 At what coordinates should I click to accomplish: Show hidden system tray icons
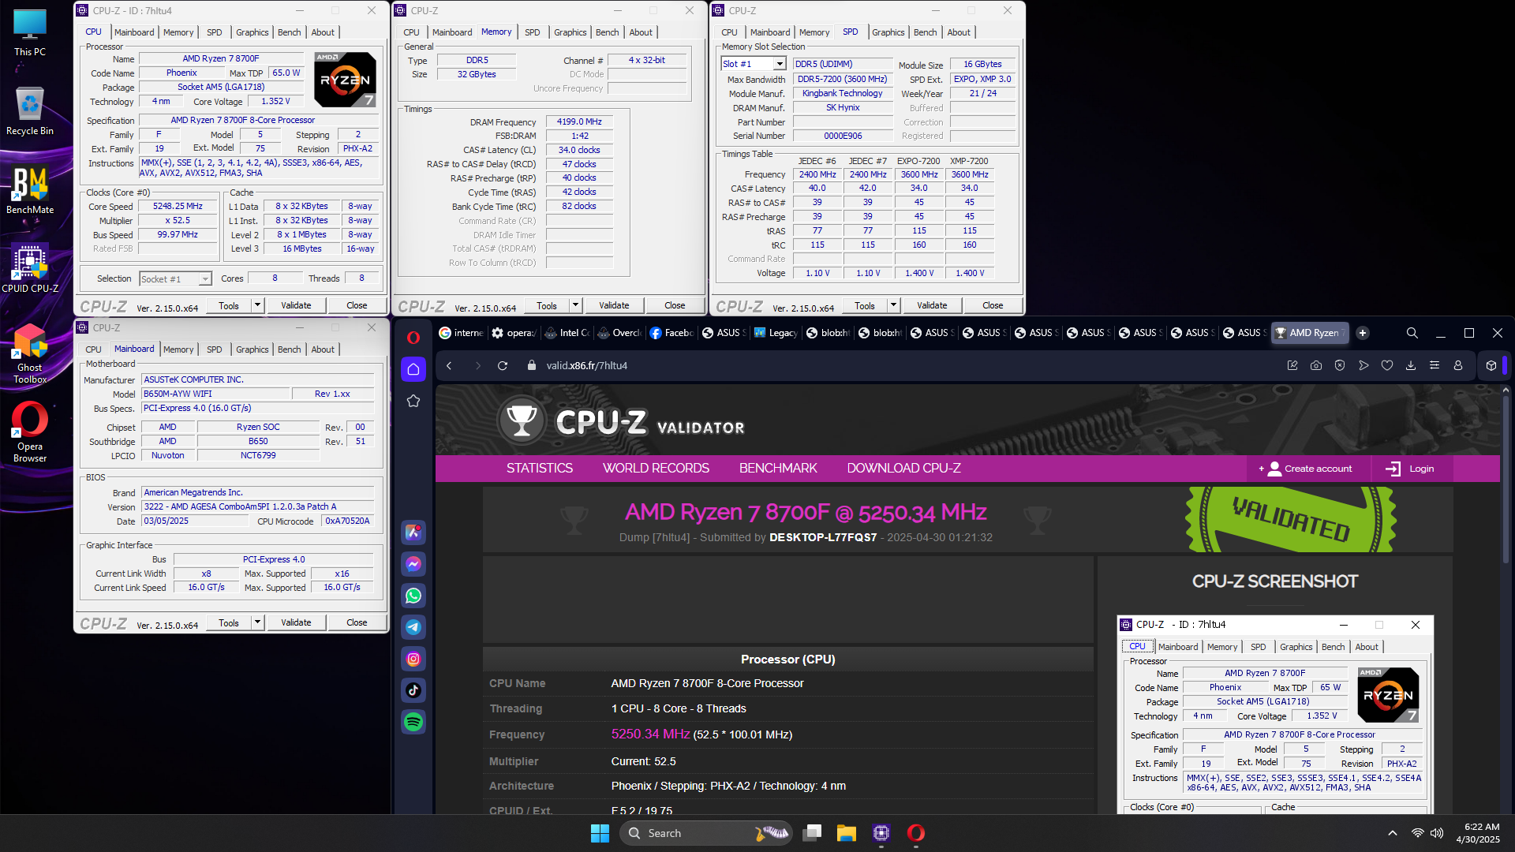click(x=1393, y=833)
